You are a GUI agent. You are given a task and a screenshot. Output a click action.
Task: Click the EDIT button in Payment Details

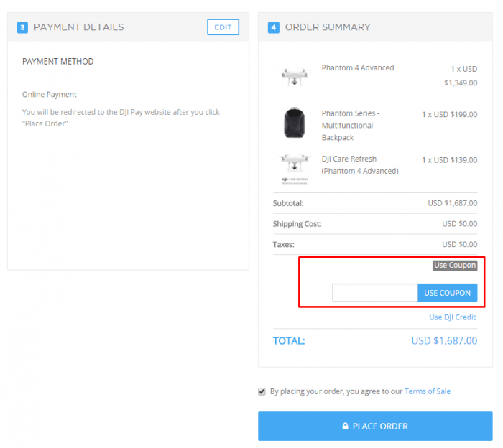[223, 27]
